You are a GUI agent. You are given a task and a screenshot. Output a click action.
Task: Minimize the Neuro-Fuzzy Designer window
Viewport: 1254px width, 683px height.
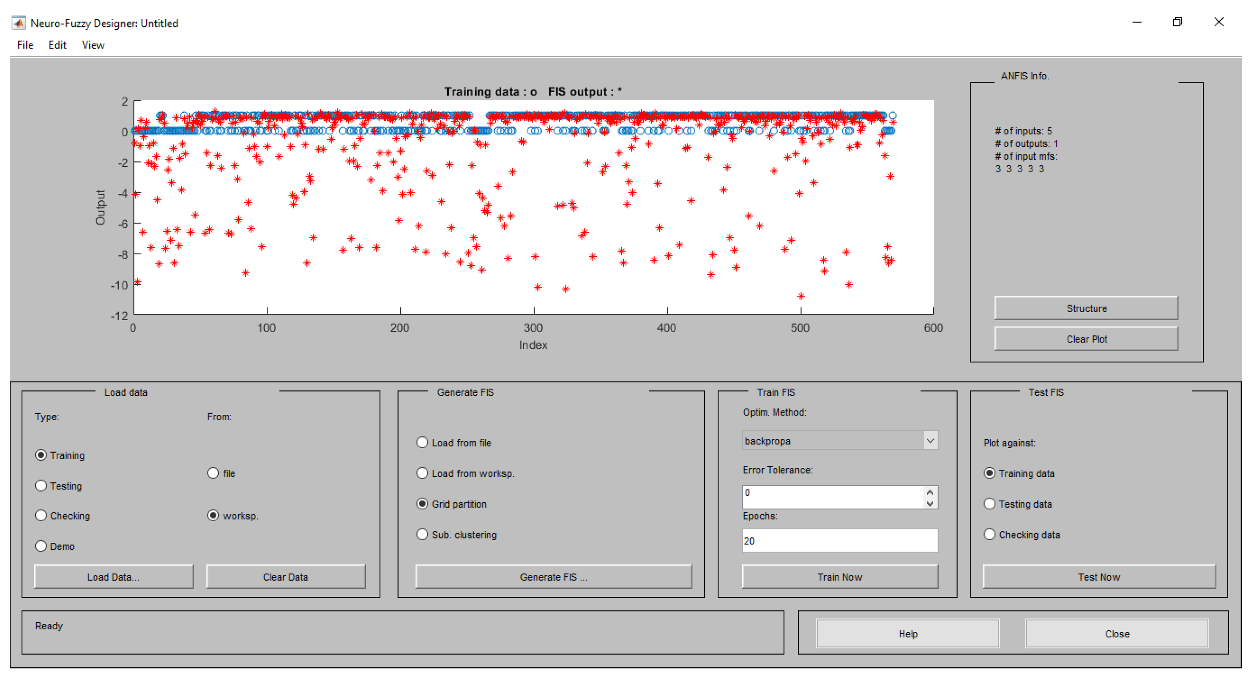(1137, 22)
